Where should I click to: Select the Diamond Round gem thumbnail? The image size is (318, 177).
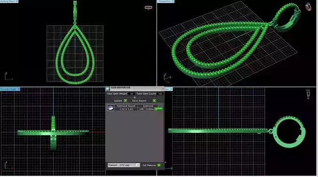tap(111, 108)
